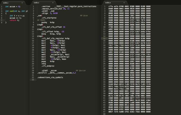The image size is (181, 115).
Task: Click the '.globl _sum' directive
Action: click(48, 11)
